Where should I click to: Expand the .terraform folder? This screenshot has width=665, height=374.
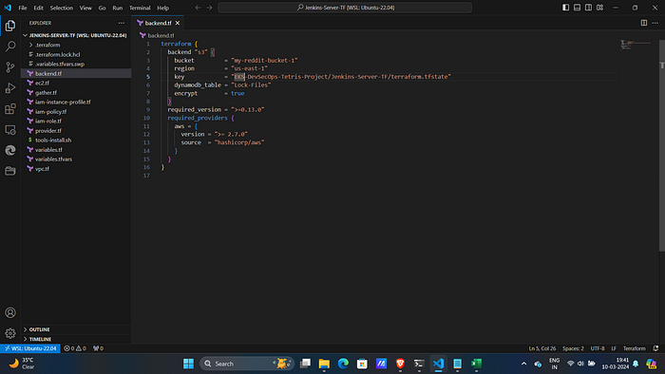pyautogui.click(x=76, y=45)
